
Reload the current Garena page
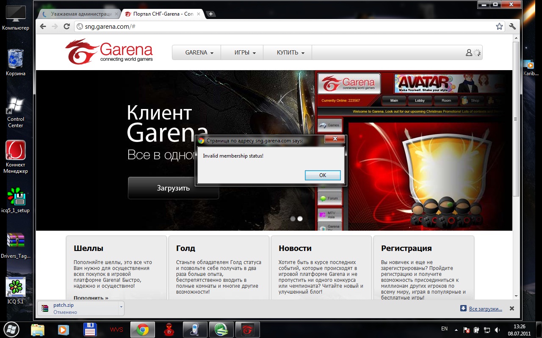66,26
